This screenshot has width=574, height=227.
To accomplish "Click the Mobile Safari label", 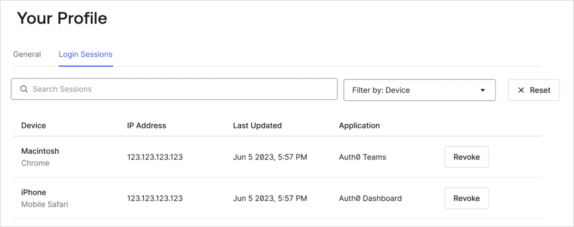I will click(45, 205).
